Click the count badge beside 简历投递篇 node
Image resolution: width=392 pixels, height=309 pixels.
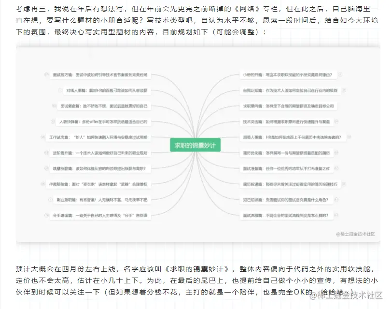344,184
